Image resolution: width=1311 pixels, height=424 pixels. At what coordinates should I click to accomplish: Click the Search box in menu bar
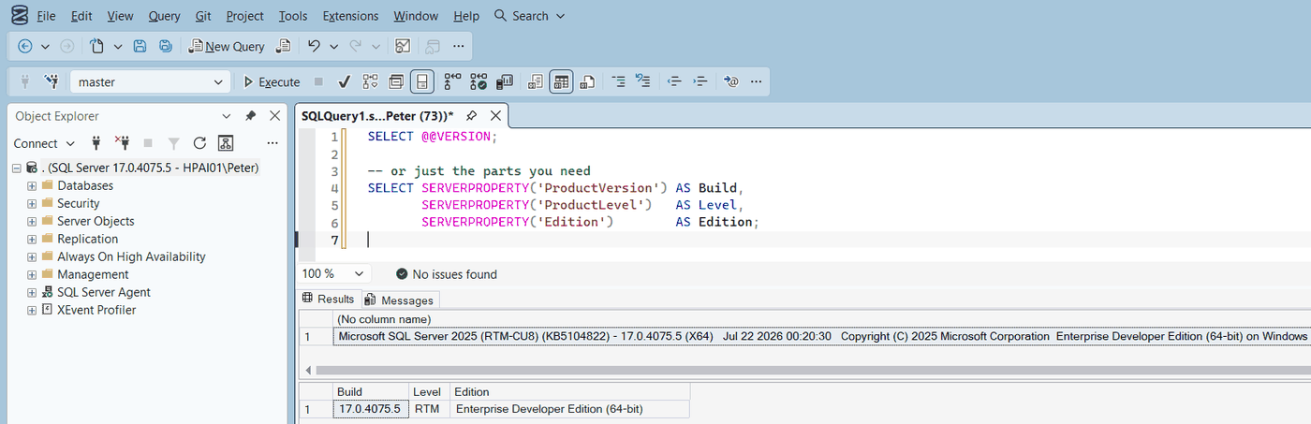[529, 16]
